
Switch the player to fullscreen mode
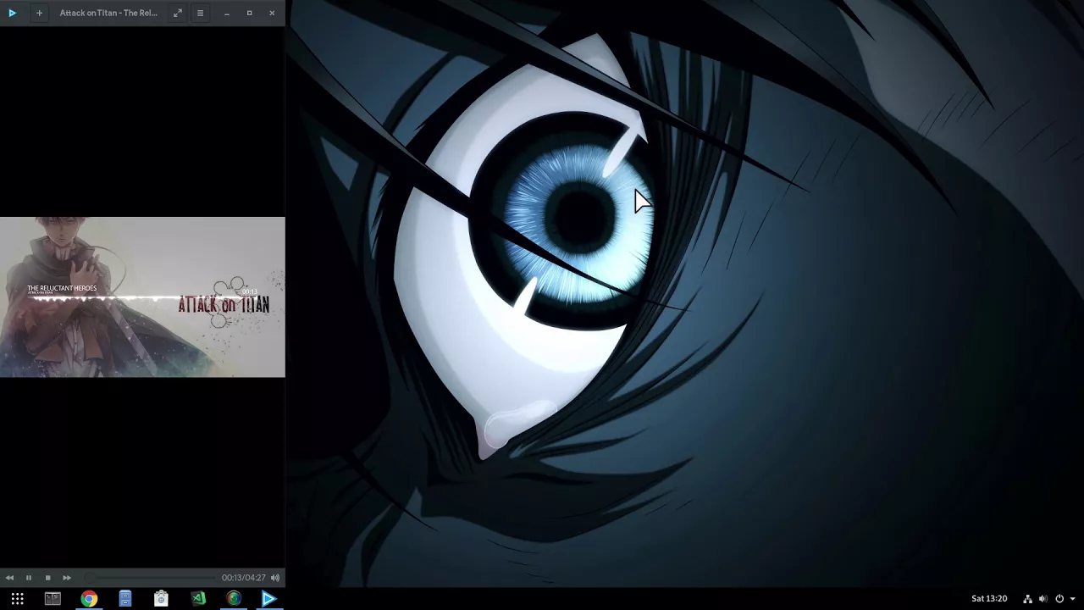(x=178, y=13)
